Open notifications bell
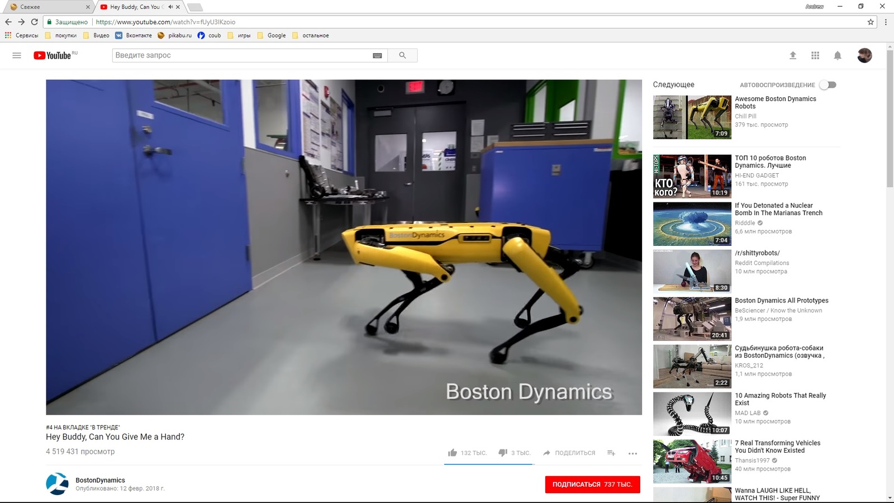 coord(838,55)
